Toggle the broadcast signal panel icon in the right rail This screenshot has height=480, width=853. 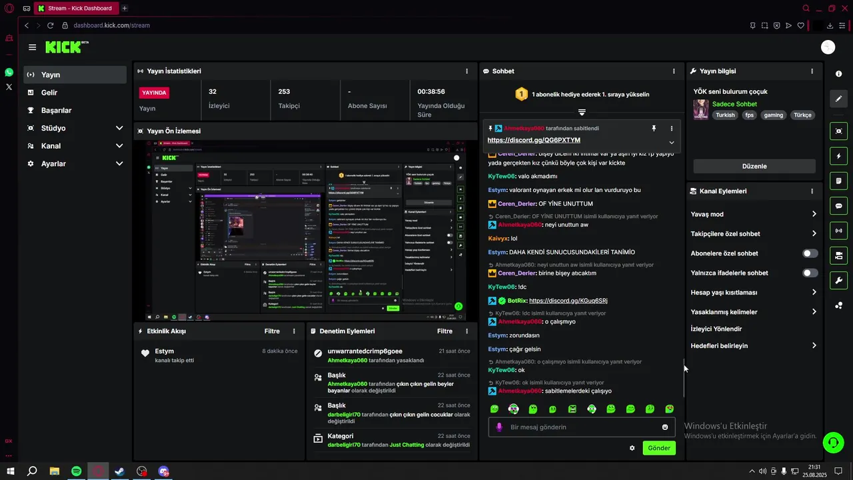pyautogui.click(x=838, y=231)
